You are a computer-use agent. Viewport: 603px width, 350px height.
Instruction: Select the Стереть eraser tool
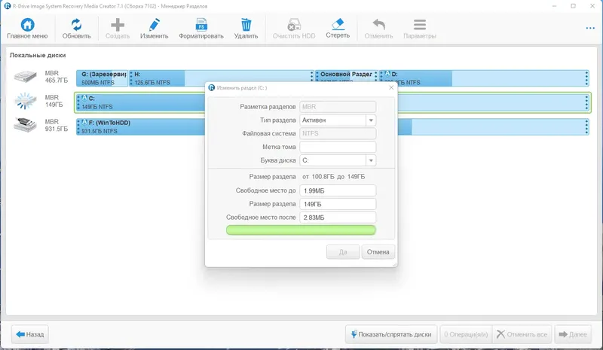click(x=338, y=24)
